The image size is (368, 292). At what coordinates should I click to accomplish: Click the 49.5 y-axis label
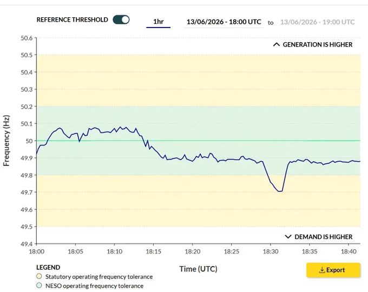27,227
